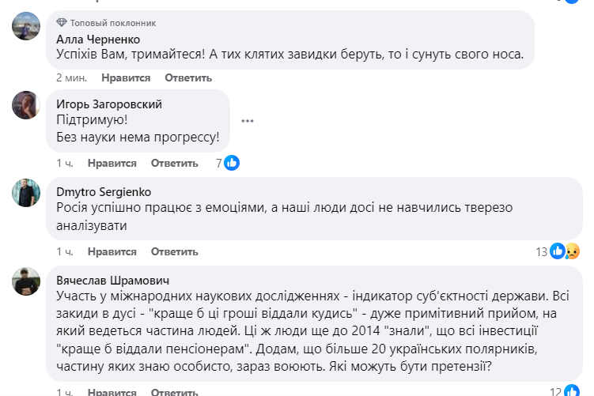Open Dmytro Sergienko's profile name link
Image resolution: width=594 pixels, height=396 pixels.
tap(104, 191)
